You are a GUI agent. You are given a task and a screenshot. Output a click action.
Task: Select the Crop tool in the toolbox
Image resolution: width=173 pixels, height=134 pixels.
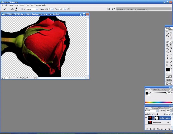pos(167,38)
